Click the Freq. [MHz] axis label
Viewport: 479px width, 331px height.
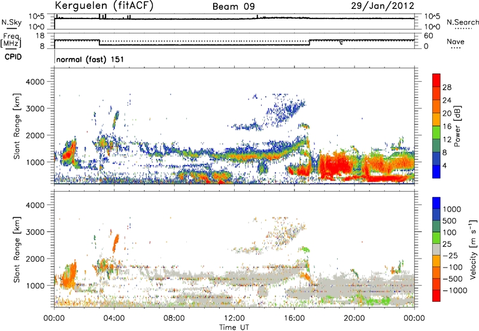pyautogui.click(x=11, y=41)
